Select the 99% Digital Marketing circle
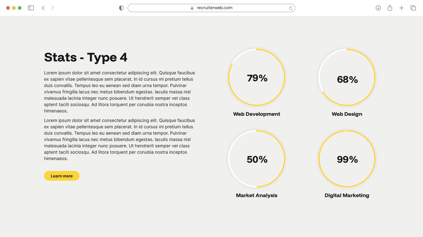This screenshot has width=423, height=237. pos(347,159)
